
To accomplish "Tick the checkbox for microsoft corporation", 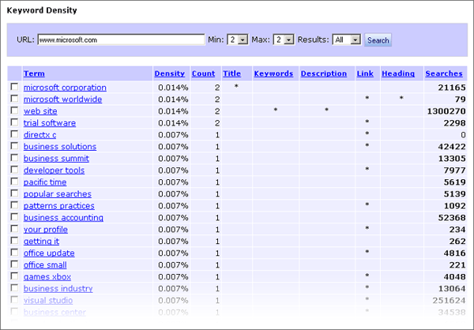I will [x=14, y=87].
